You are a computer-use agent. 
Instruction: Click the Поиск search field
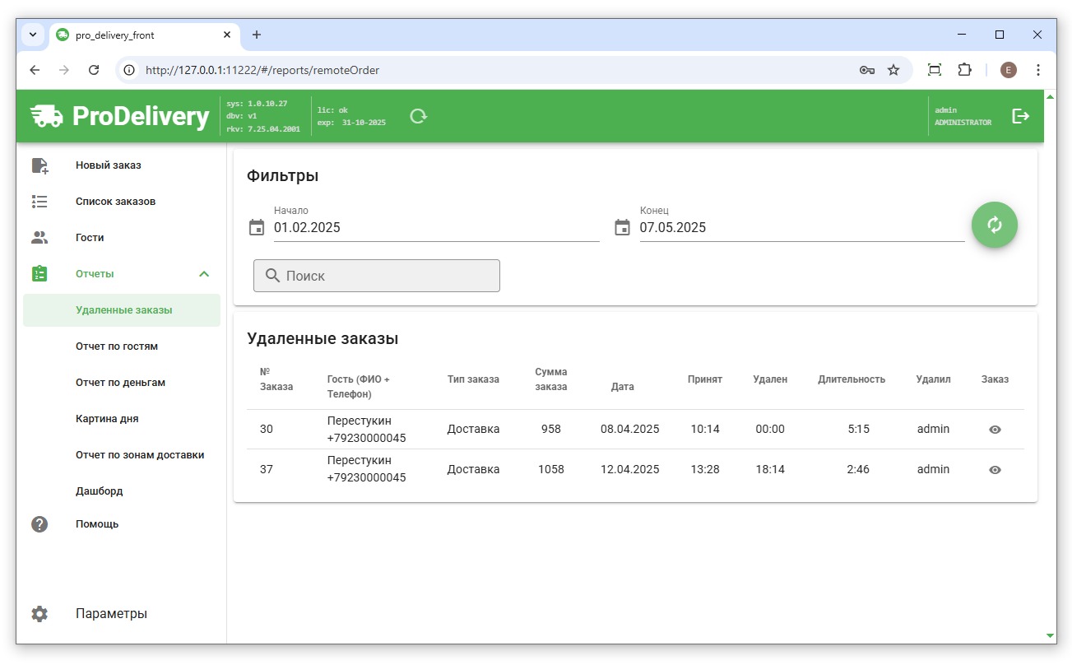pyautogui.click(x=377, y=276)
